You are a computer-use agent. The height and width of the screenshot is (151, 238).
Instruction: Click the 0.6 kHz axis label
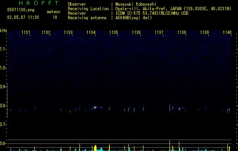coord(3,143)
